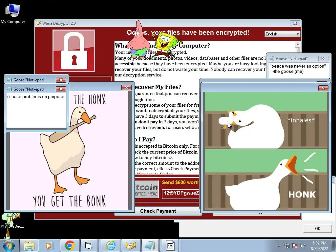This screenshot has width=336, height=252.
Task: Click the red padlock image in Wana Decrypt0r
Action: [74, 51]
